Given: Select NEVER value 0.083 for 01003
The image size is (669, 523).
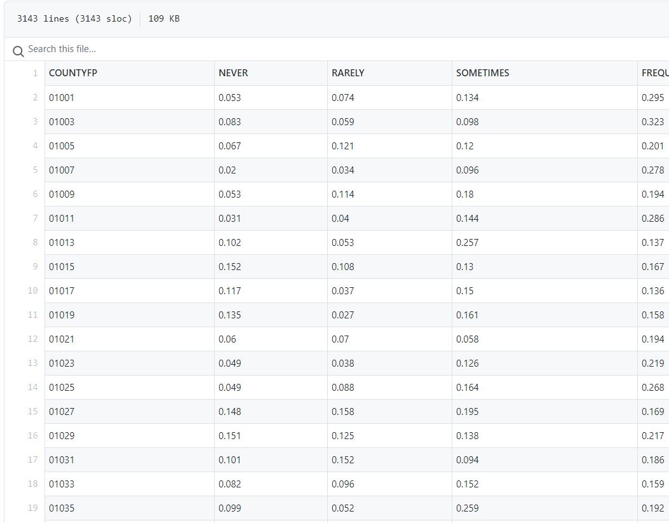Looking at the screenshot, I should [271, 122].
